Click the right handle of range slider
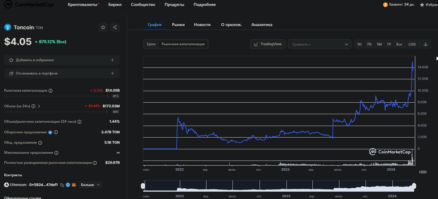Screen dimensions: 438x199 click(414, 186)
